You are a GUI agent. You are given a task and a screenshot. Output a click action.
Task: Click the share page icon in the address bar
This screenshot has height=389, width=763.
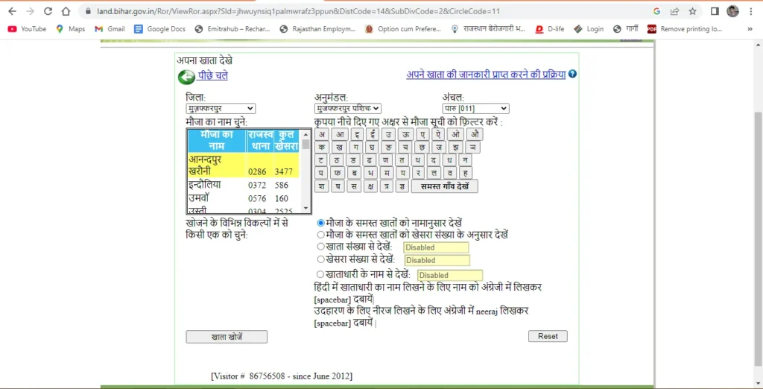pos(674,11)
